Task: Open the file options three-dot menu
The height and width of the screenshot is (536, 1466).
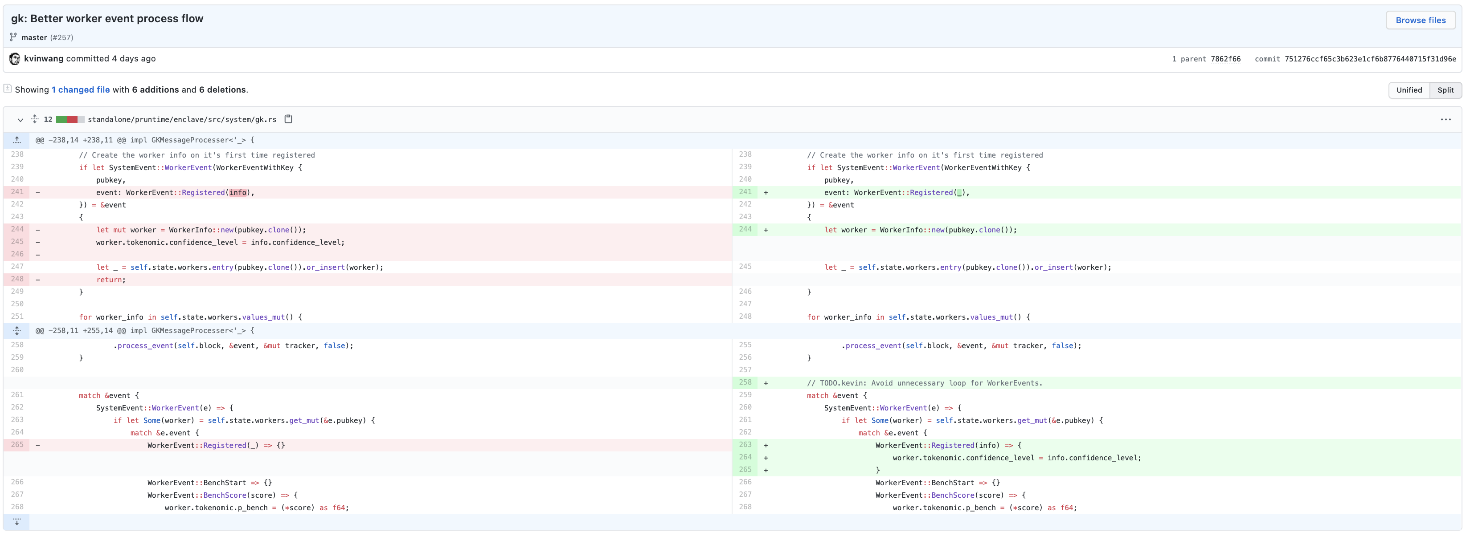Action: pyautogui.click(x=1446, y=119)
